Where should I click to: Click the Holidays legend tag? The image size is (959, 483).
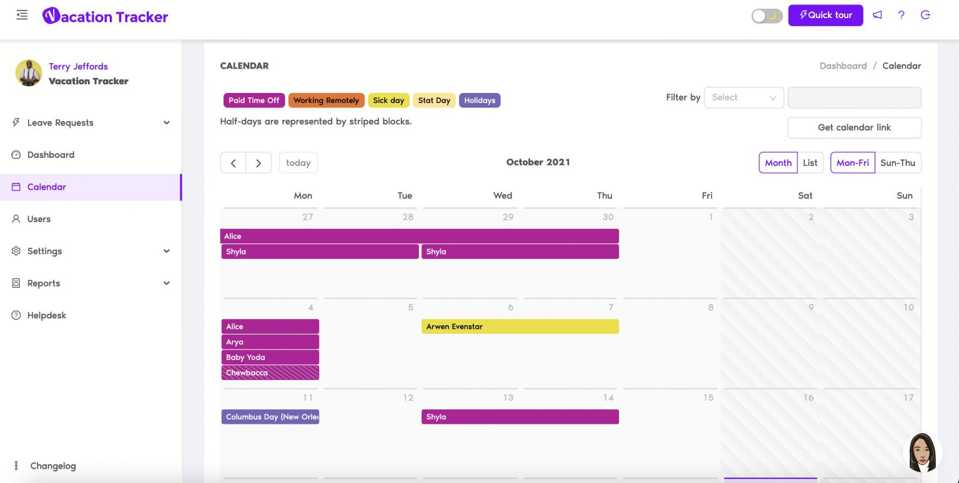(x=479, y=100)
